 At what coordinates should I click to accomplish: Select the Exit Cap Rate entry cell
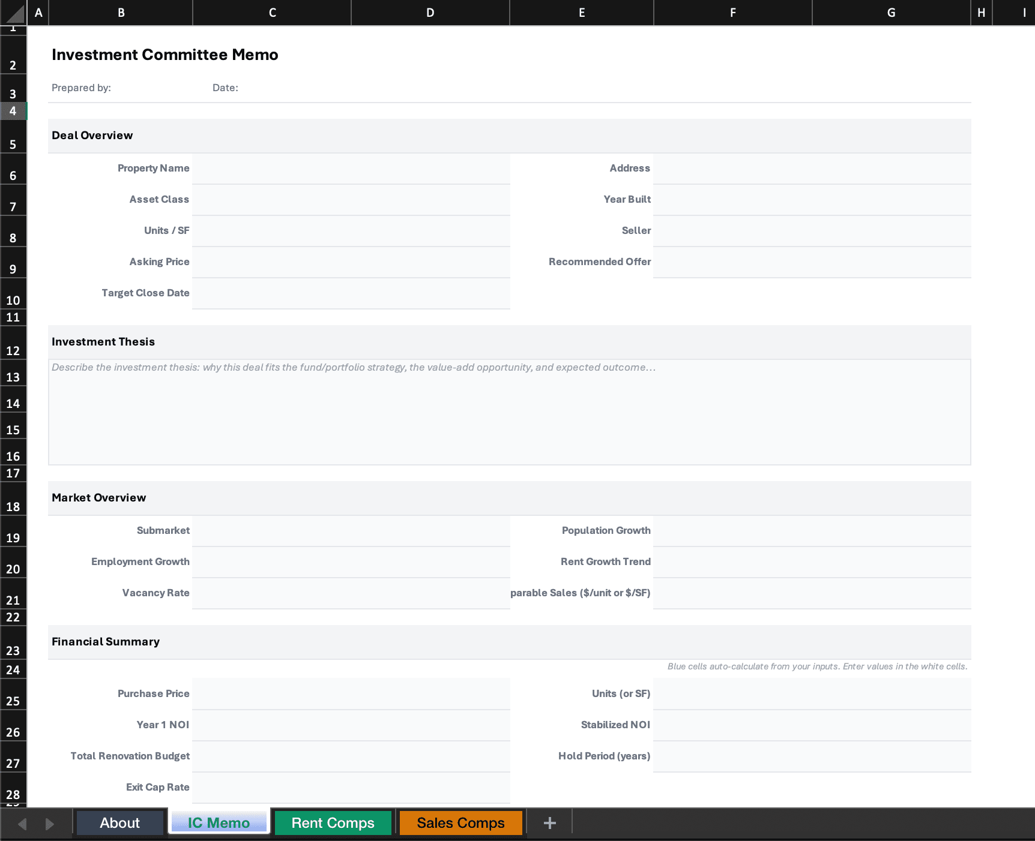click(x=351, y=787)
